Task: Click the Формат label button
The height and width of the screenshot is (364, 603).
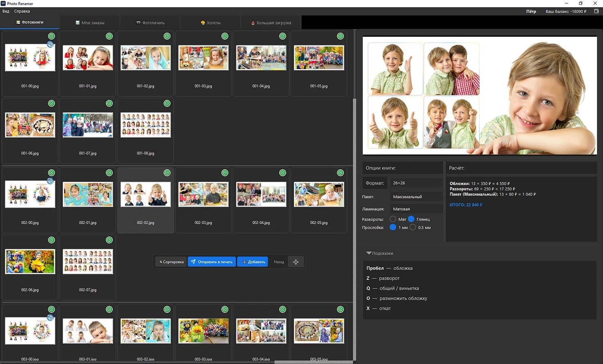Action: click(375, 183)
